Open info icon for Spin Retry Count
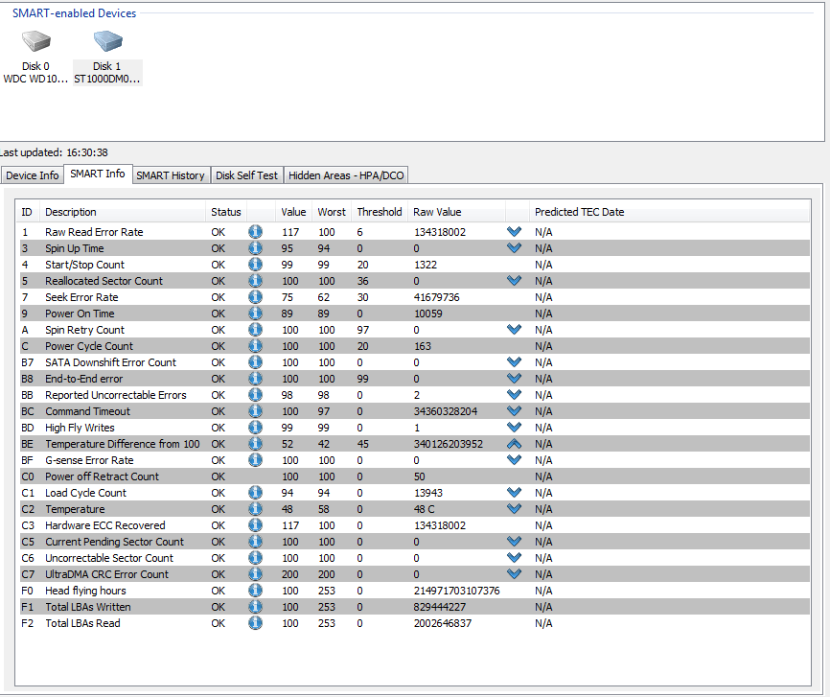 pyautogui.click(x=255, y=330)
